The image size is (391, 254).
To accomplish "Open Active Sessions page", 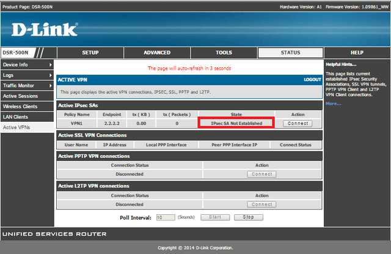I will (27, 96).
